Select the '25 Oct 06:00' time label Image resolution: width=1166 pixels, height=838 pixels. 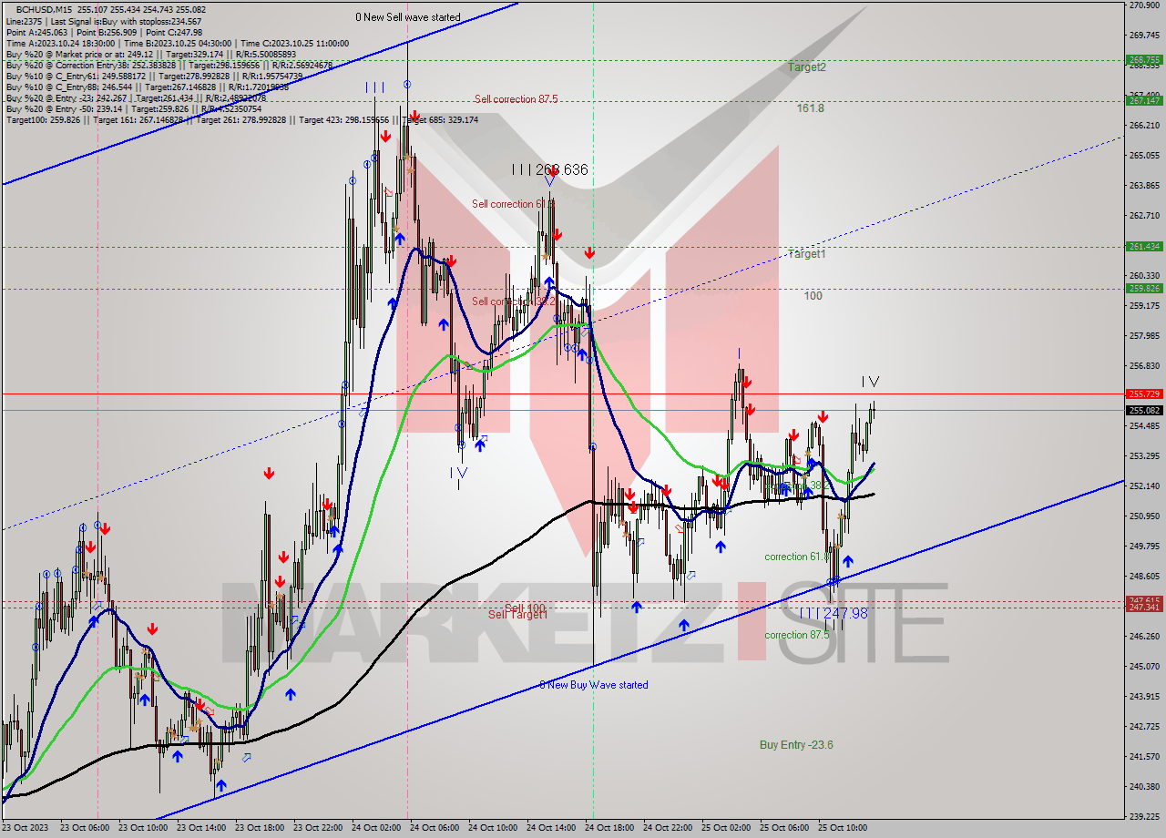point(784,828)
